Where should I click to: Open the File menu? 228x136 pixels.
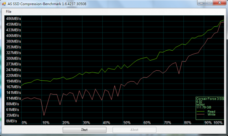[x=9, y=12]
